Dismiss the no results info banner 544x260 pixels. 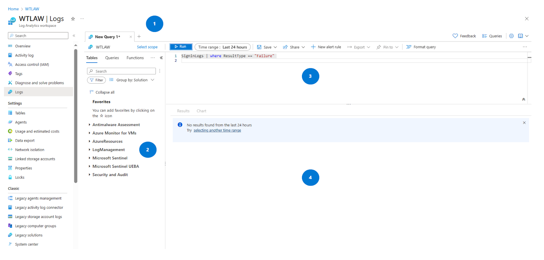pos(524,123)
